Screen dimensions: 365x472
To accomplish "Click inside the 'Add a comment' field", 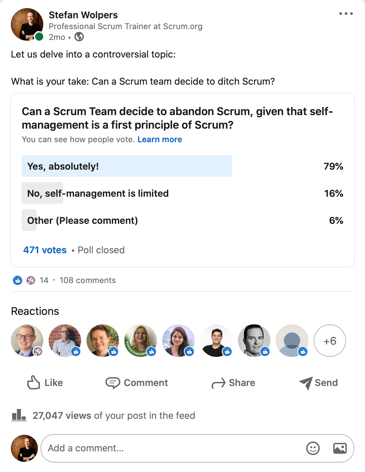I will 135,448.
